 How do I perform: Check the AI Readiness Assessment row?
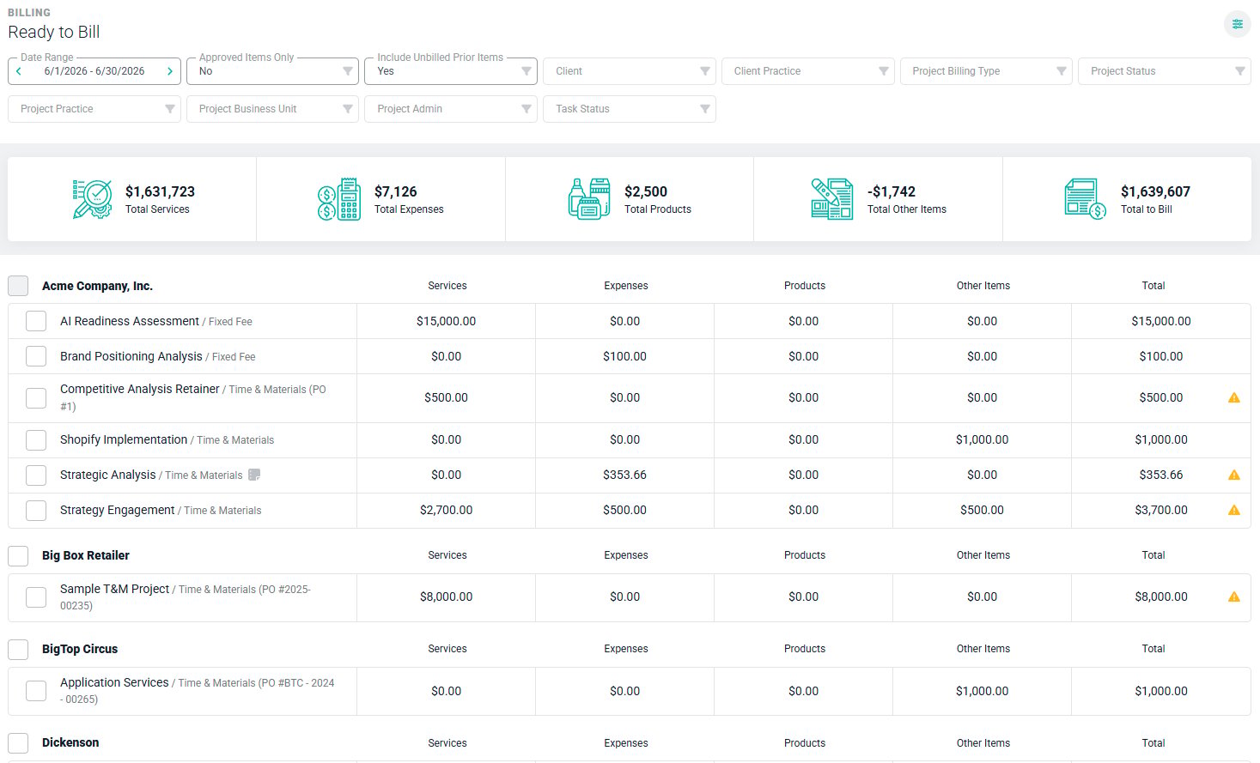[36, 321]
